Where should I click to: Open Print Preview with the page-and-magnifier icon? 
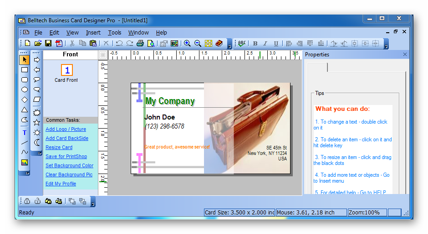(x=151, y=43)
